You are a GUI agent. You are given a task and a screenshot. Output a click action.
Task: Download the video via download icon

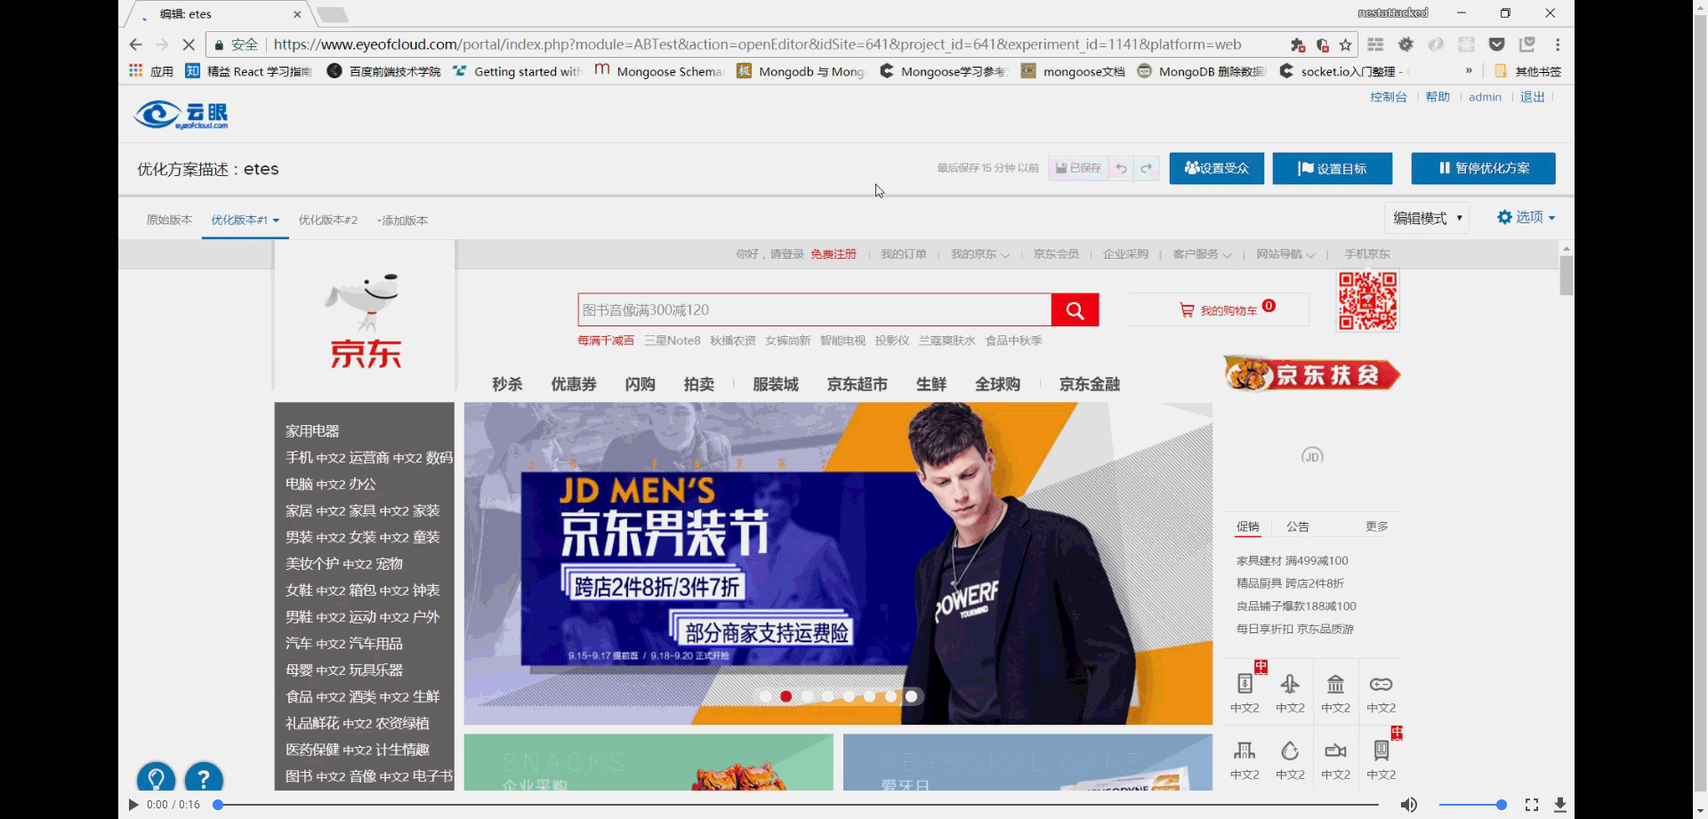[x=1560, y=805]
